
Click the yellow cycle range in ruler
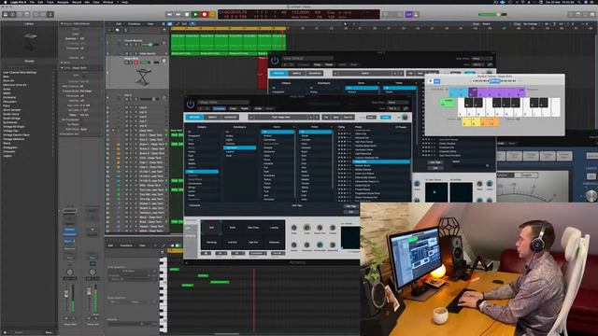[x=228, y=29]
